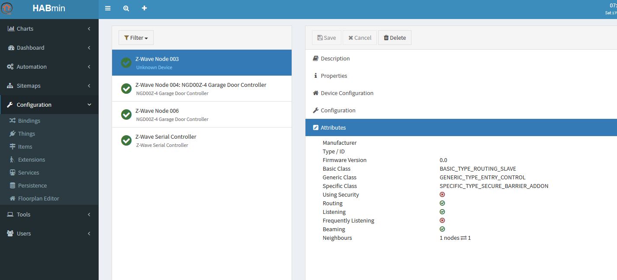Click the plus icon to add a thing
617x280 pixels.
(144, 8)
